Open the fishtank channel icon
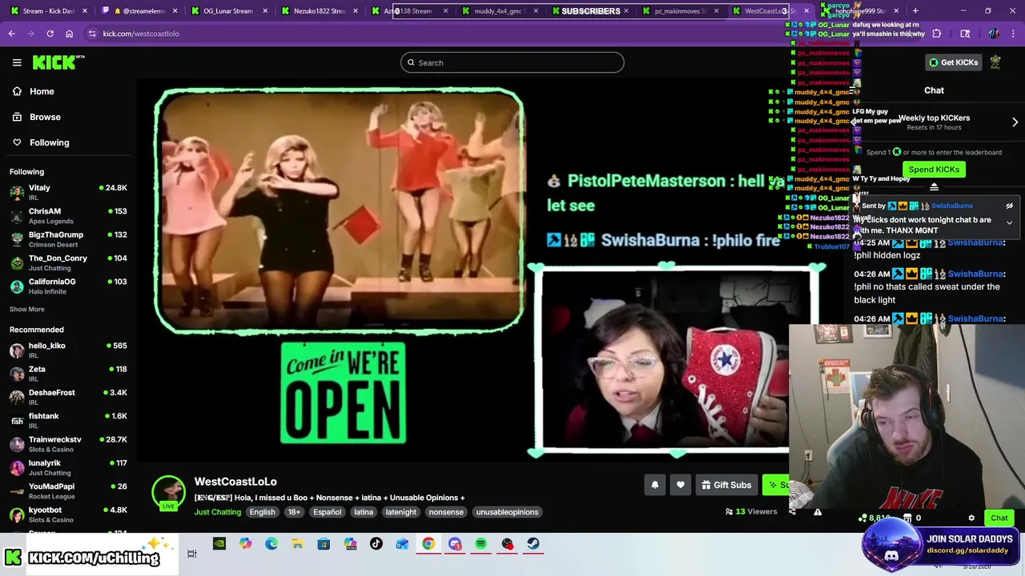 17,421
